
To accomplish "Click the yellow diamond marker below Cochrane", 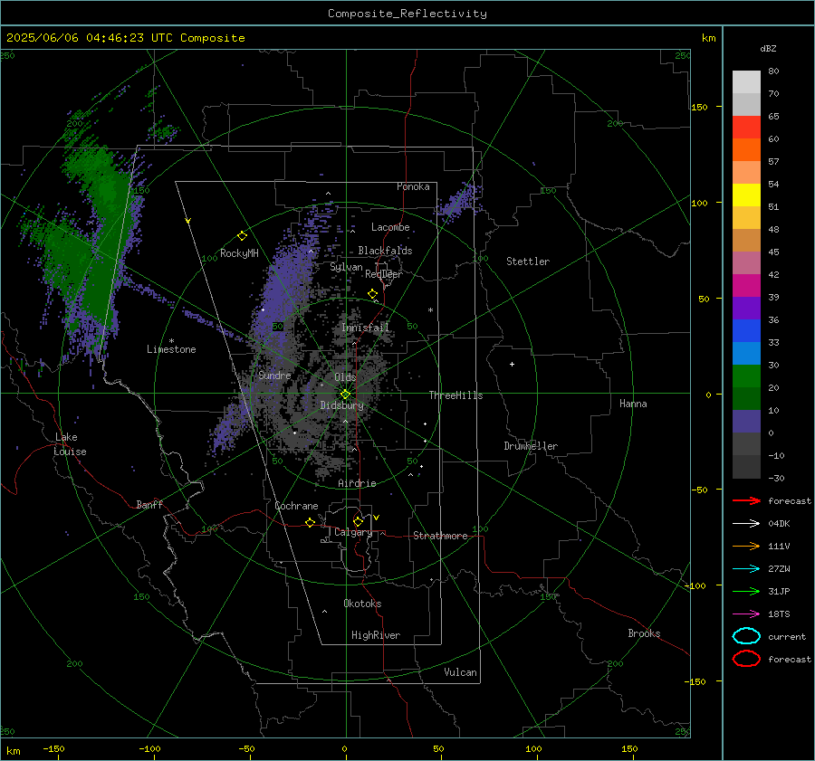I will [x=311, y=522].
